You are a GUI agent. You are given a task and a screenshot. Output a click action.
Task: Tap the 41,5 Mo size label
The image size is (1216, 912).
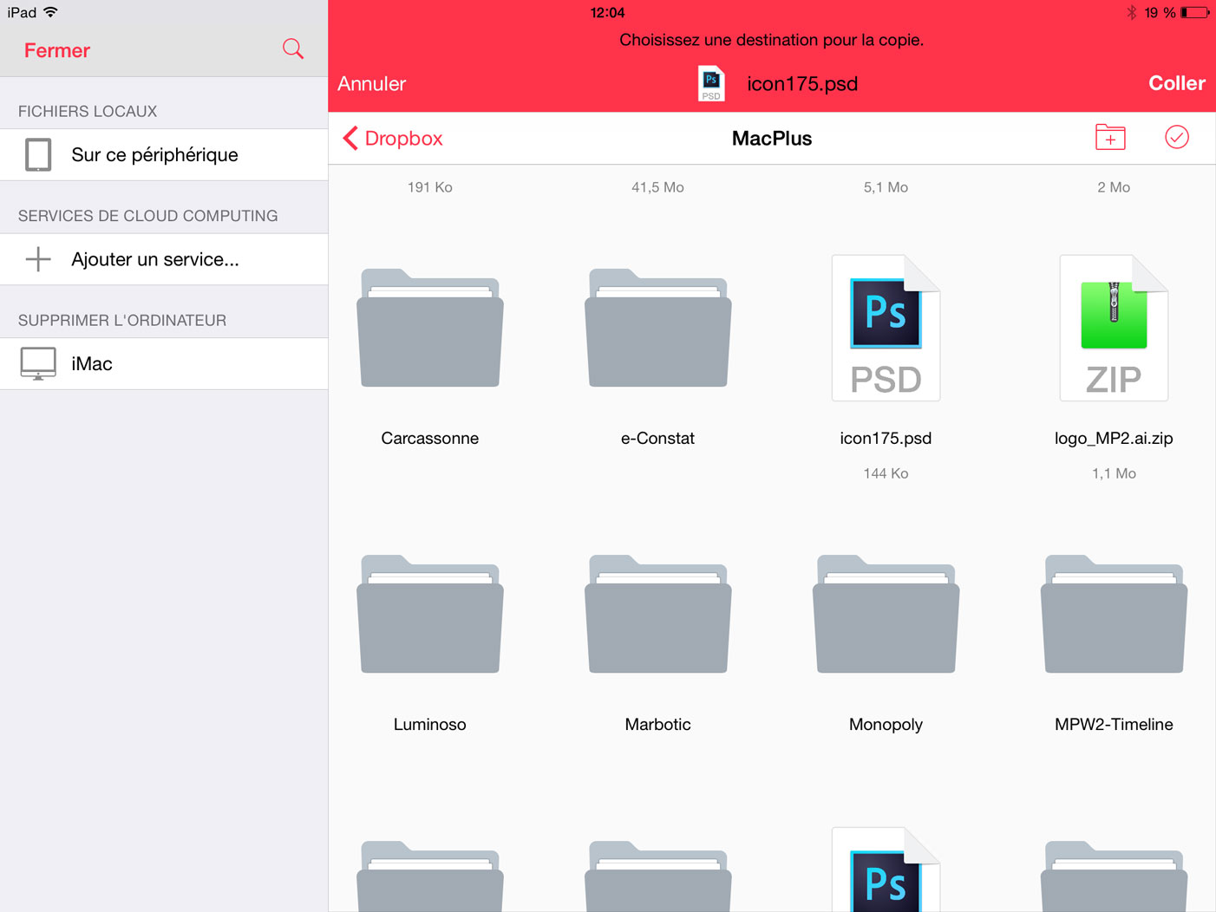[x=658, y=187]
